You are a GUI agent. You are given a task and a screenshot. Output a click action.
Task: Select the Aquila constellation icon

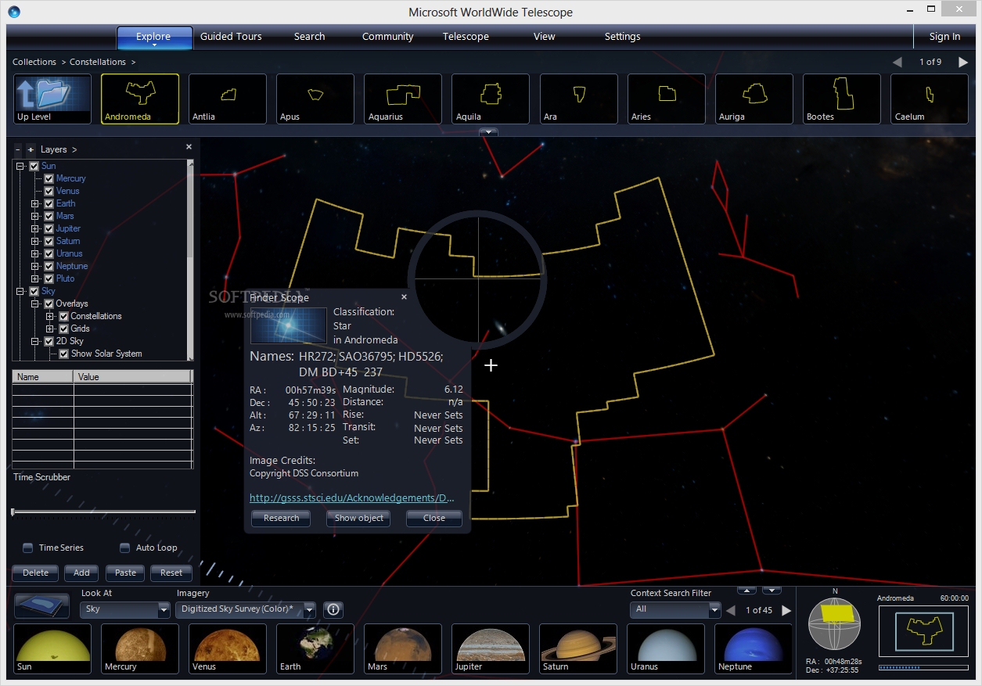pos(491,99)
